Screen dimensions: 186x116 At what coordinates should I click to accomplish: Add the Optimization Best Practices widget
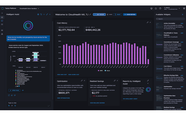pyautogui.click(x=182, y=96)
